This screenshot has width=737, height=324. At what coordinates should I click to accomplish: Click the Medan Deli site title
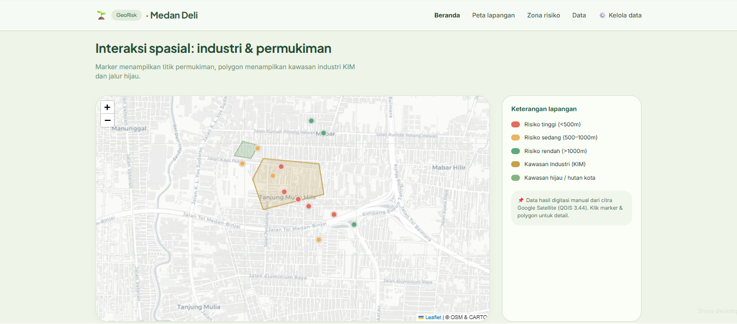(x=174, y=15)
